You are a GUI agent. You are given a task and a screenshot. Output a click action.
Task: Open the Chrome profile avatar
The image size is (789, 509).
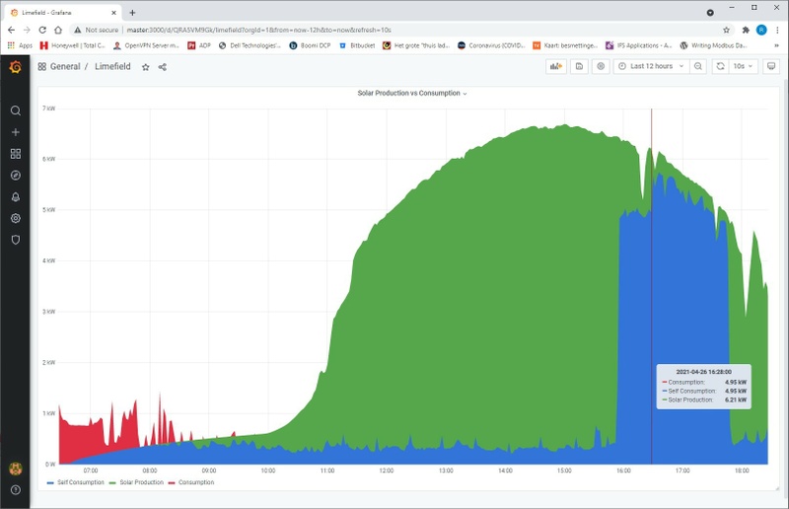(761, 31)
